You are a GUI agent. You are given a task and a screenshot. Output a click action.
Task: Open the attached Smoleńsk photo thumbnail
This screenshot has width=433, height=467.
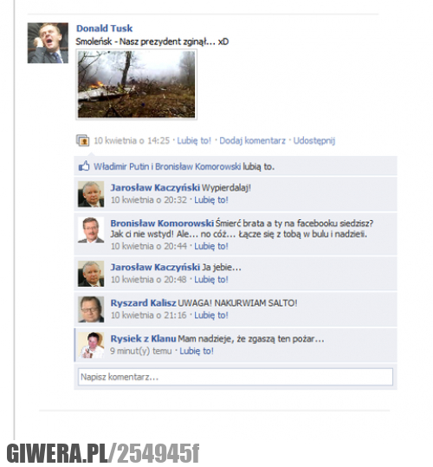pos(136,84)
